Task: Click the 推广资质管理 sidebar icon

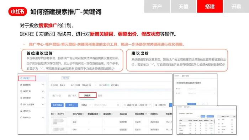Action: [21, 104]
